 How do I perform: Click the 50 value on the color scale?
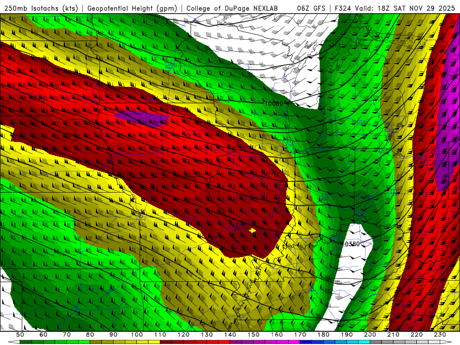(x=20, y=335)
